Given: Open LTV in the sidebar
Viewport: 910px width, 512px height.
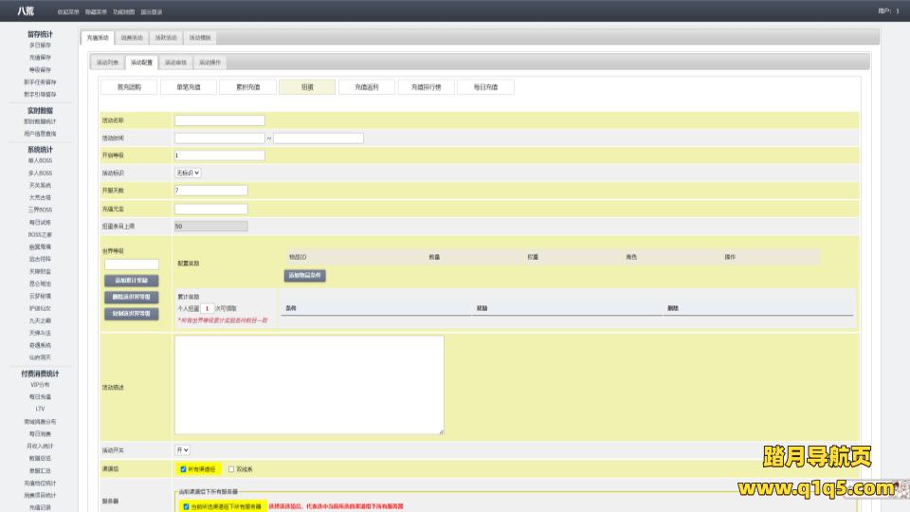Looking at the screenshot, I should pos(40,409).
